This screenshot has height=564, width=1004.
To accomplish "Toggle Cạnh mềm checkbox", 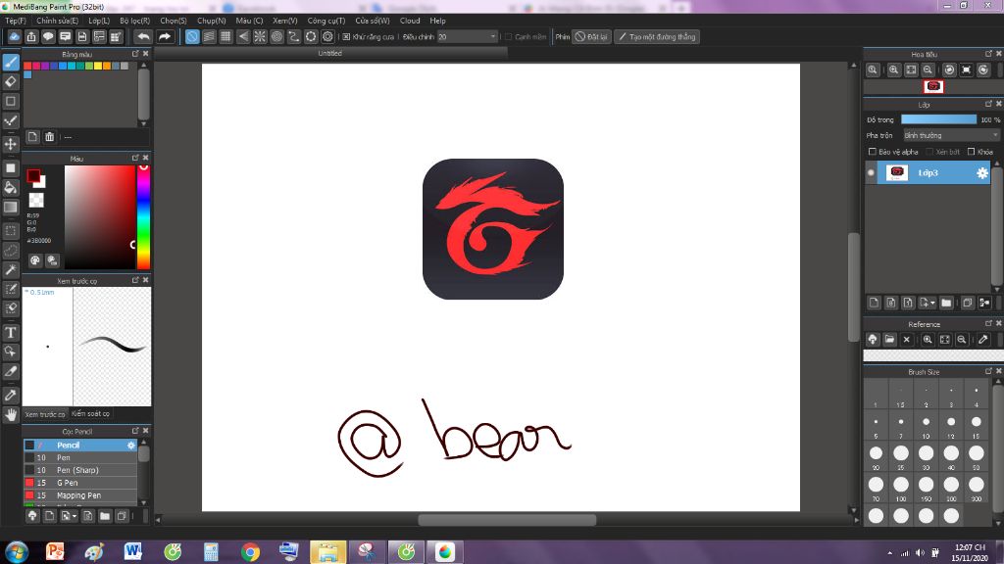I will [509, 37].
